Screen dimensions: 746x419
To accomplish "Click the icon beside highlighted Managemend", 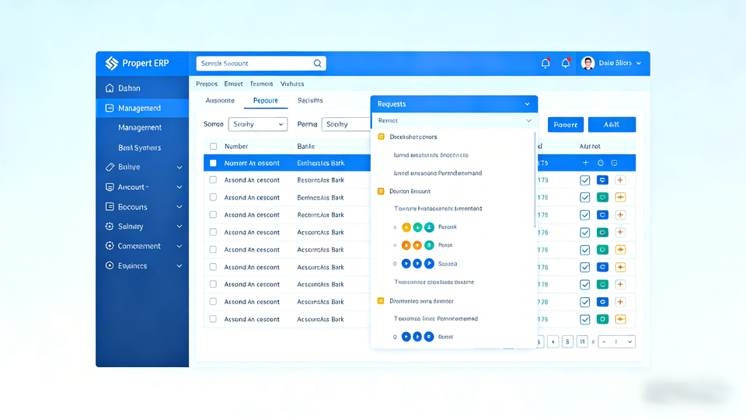I will tap(110, 108).
